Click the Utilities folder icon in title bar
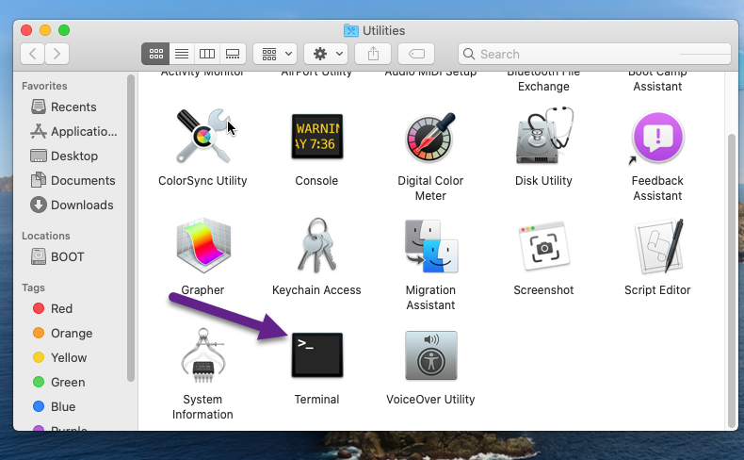 click(x=351, y=30)
